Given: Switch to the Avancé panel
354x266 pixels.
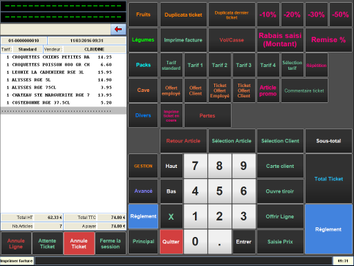Looking at the screenshot, I should pyautogui.click(x=143, y=191).
